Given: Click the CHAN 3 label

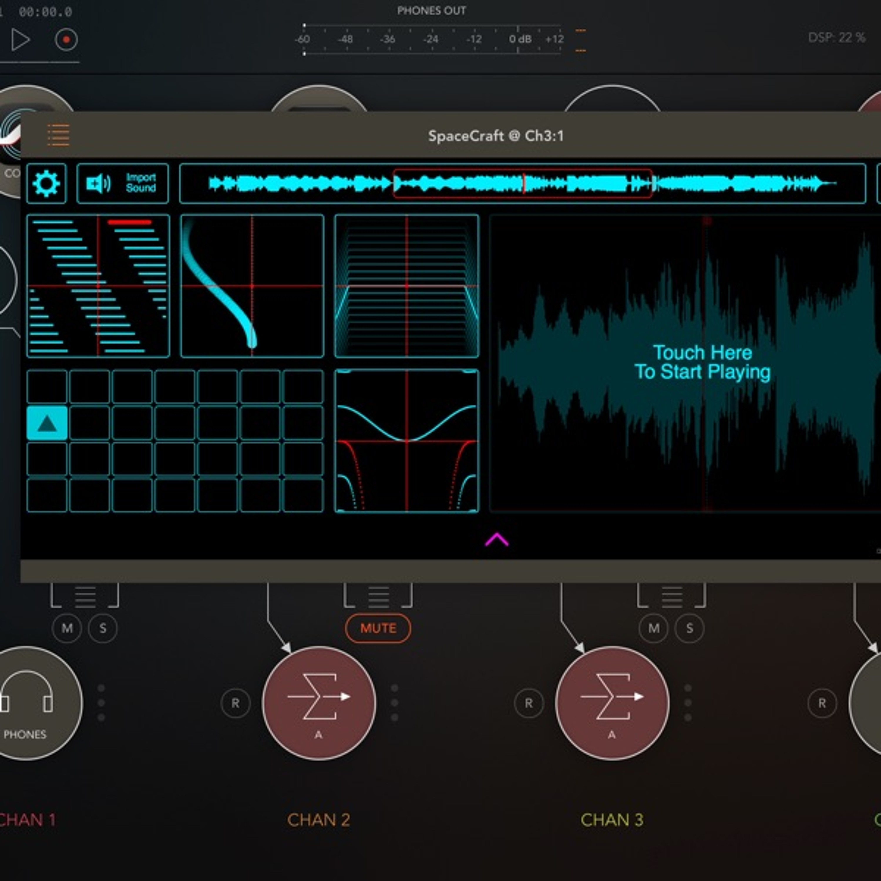Looking at the screenshot, I should click(612, 819).
